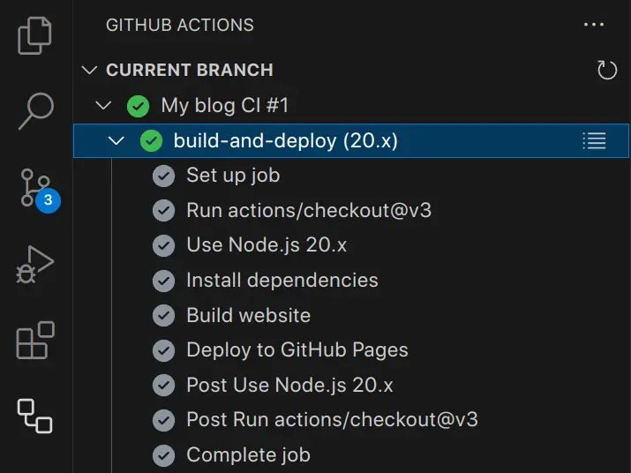This screenshot has height=473, width=631.
Task: Click check icon beside Post Use Node.js 20.x
Action: point(164,386)
